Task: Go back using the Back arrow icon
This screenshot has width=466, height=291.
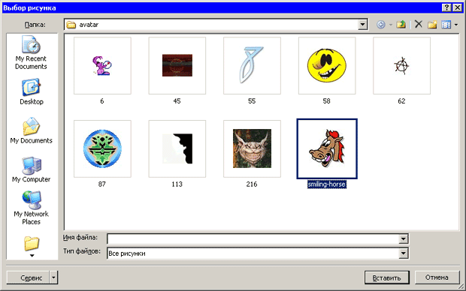Action: tap(381, 25)
